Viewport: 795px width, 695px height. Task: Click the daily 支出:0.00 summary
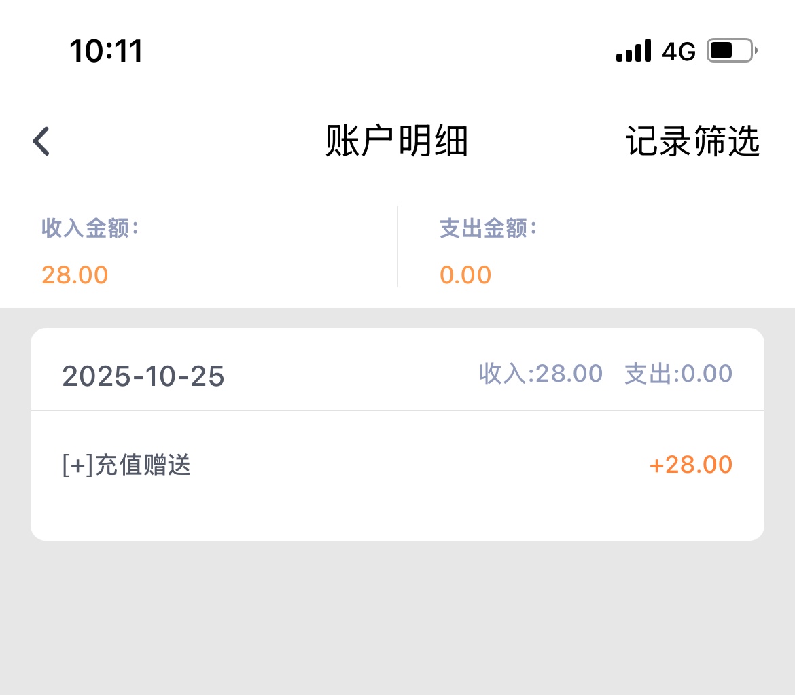click(678, 374)
